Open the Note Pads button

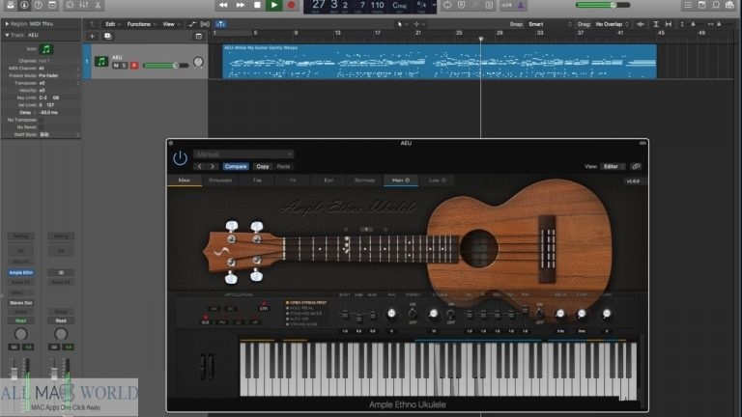(701, 5)
